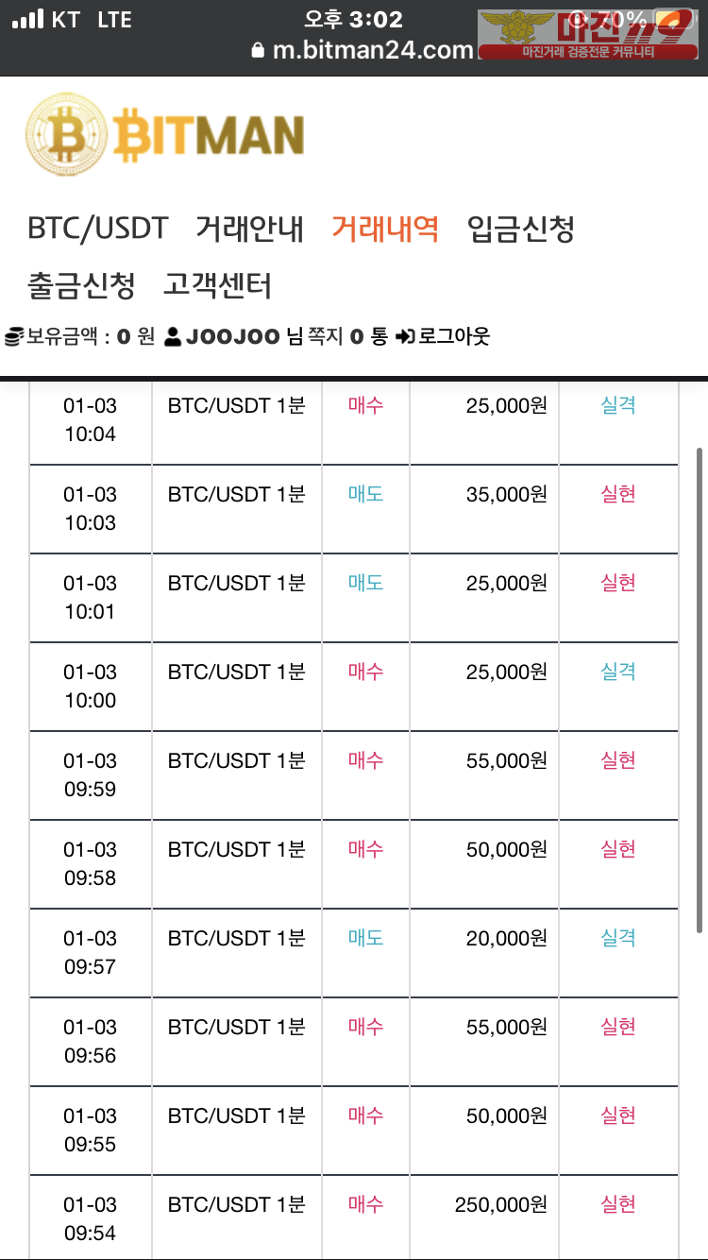Viewport: 708px width, 1260px height.
Task: Tap the logout arrow icon before 로그아웃
Action: click(x=405, y=336)
